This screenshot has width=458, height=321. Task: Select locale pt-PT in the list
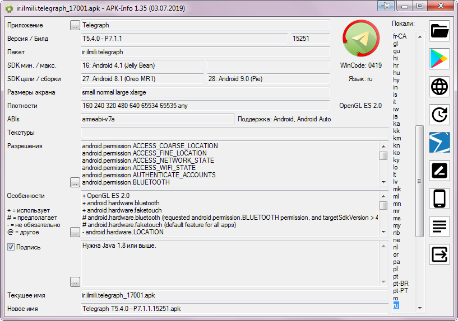[x=400, y=291]
